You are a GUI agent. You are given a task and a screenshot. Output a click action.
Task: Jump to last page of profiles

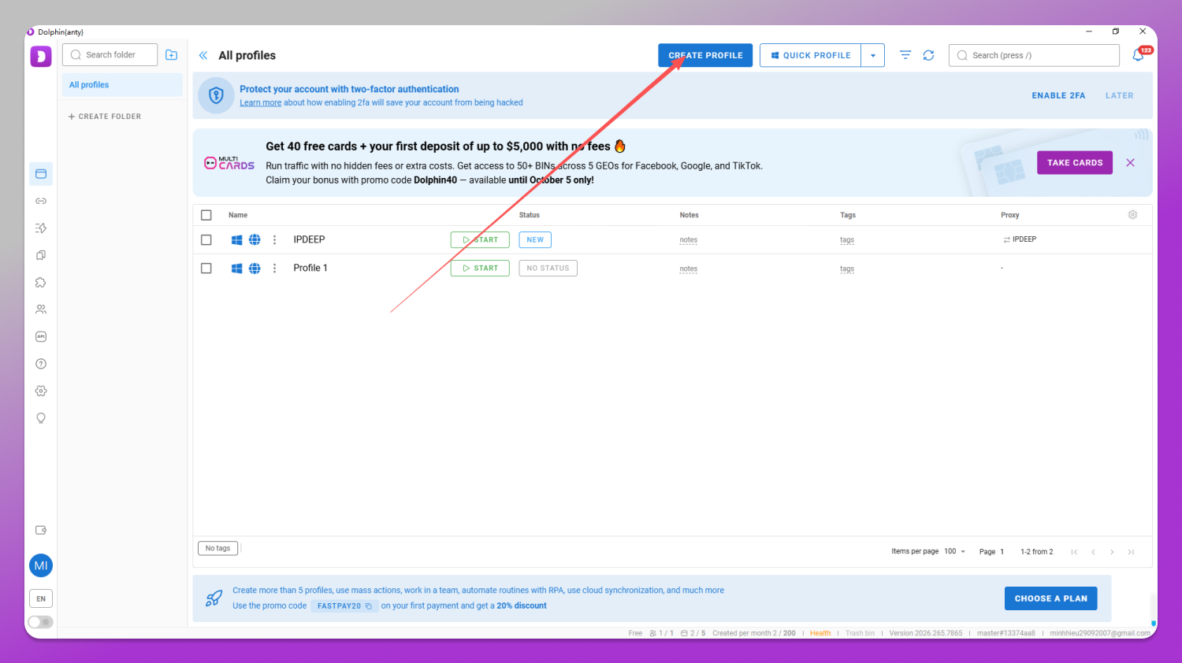tap(1131, 552)
